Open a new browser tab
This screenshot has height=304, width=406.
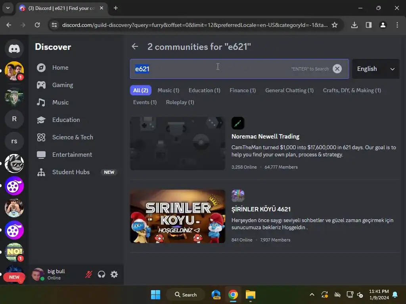coord(116,8)
